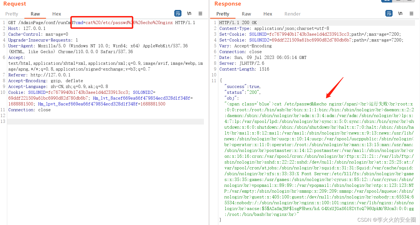The height and width of the screenshot is (225, 420).
Task: Toggle word wrap icon in Request panel
Action: click(x=178, y=13)
